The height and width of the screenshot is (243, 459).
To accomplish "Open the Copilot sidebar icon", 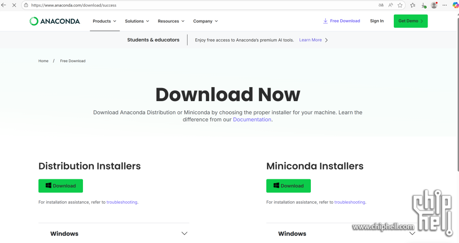I will tap(456, 5).
